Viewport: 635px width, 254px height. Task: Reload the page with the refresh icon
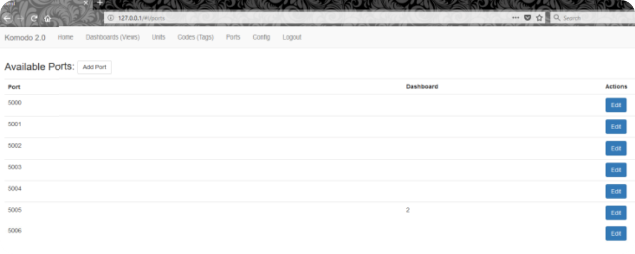tap(34, 18)
